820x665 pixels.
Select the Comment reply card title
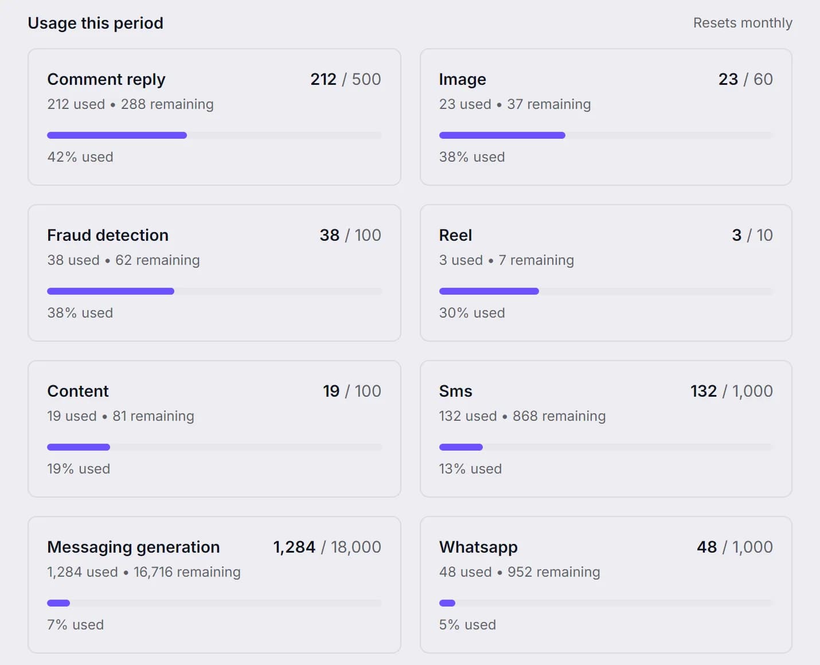pyautogui.click(x=106, y=79)
